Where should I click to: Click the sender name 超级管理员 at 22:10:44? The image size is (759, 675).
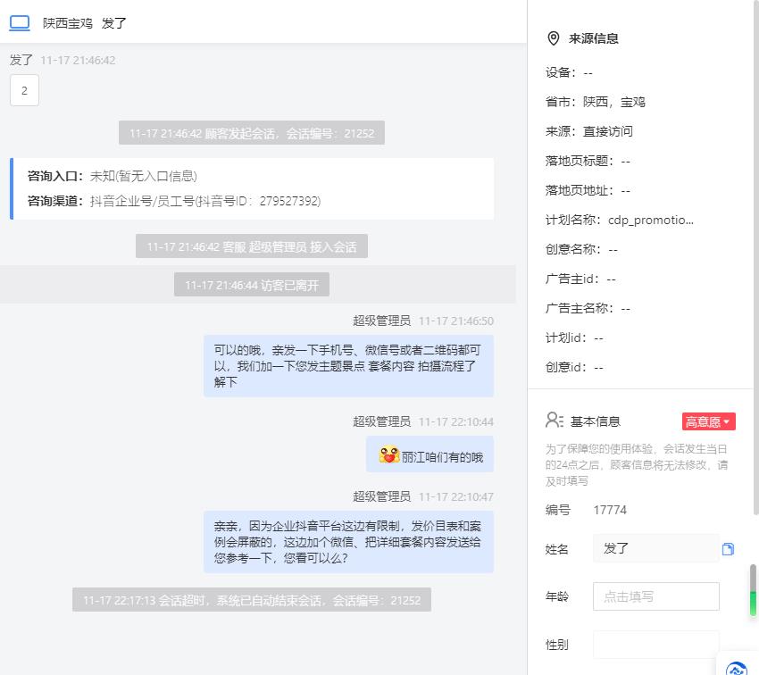381,421
